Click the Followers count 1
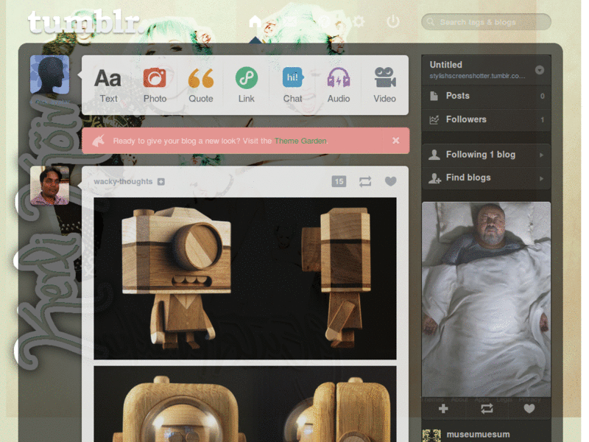Screen dimensions: 589x442 point(542,120)
